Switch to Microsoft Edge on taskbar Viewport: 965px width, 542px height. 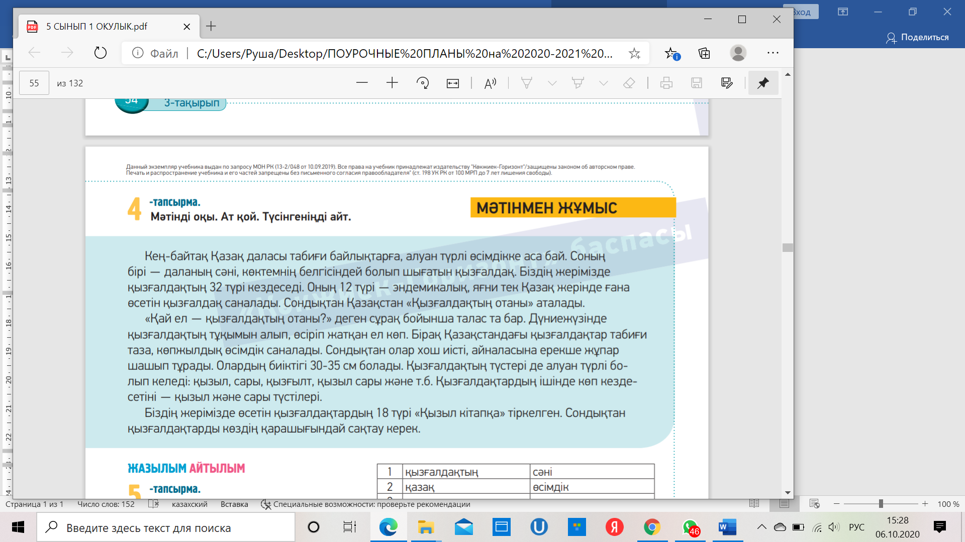tap(388, 527)
